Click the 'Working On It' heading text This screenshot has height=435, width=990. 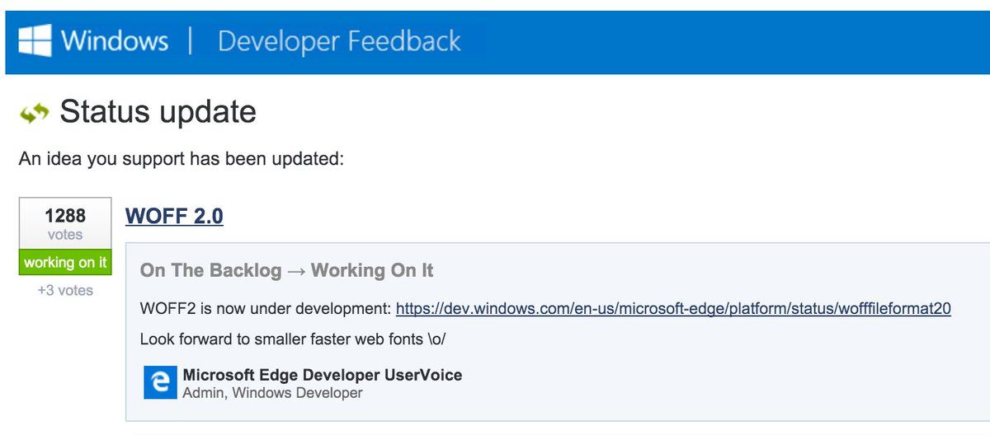372,270
